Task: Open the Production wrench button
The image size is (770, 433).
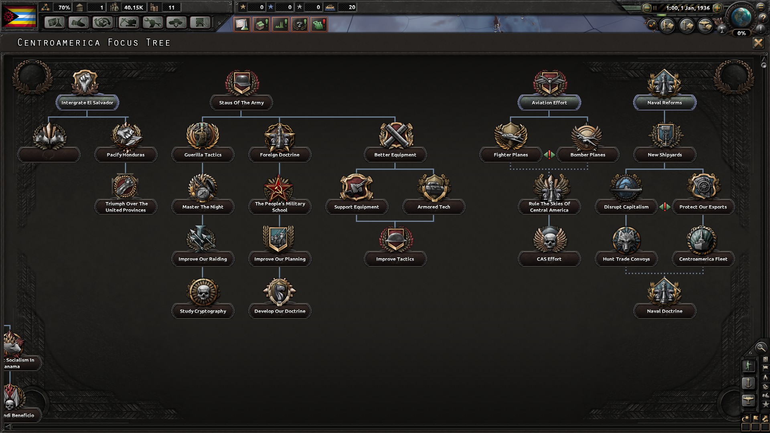Action: pos(152,23)
